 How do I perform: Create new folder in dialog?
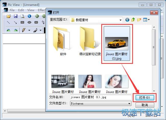click(x=139, y=20)
